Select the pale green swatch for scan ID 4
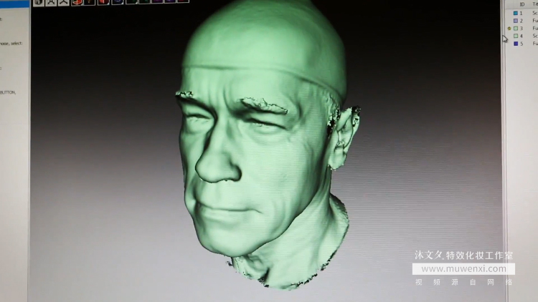This screenshot has height=302, width=538. [x=516, y=36]
